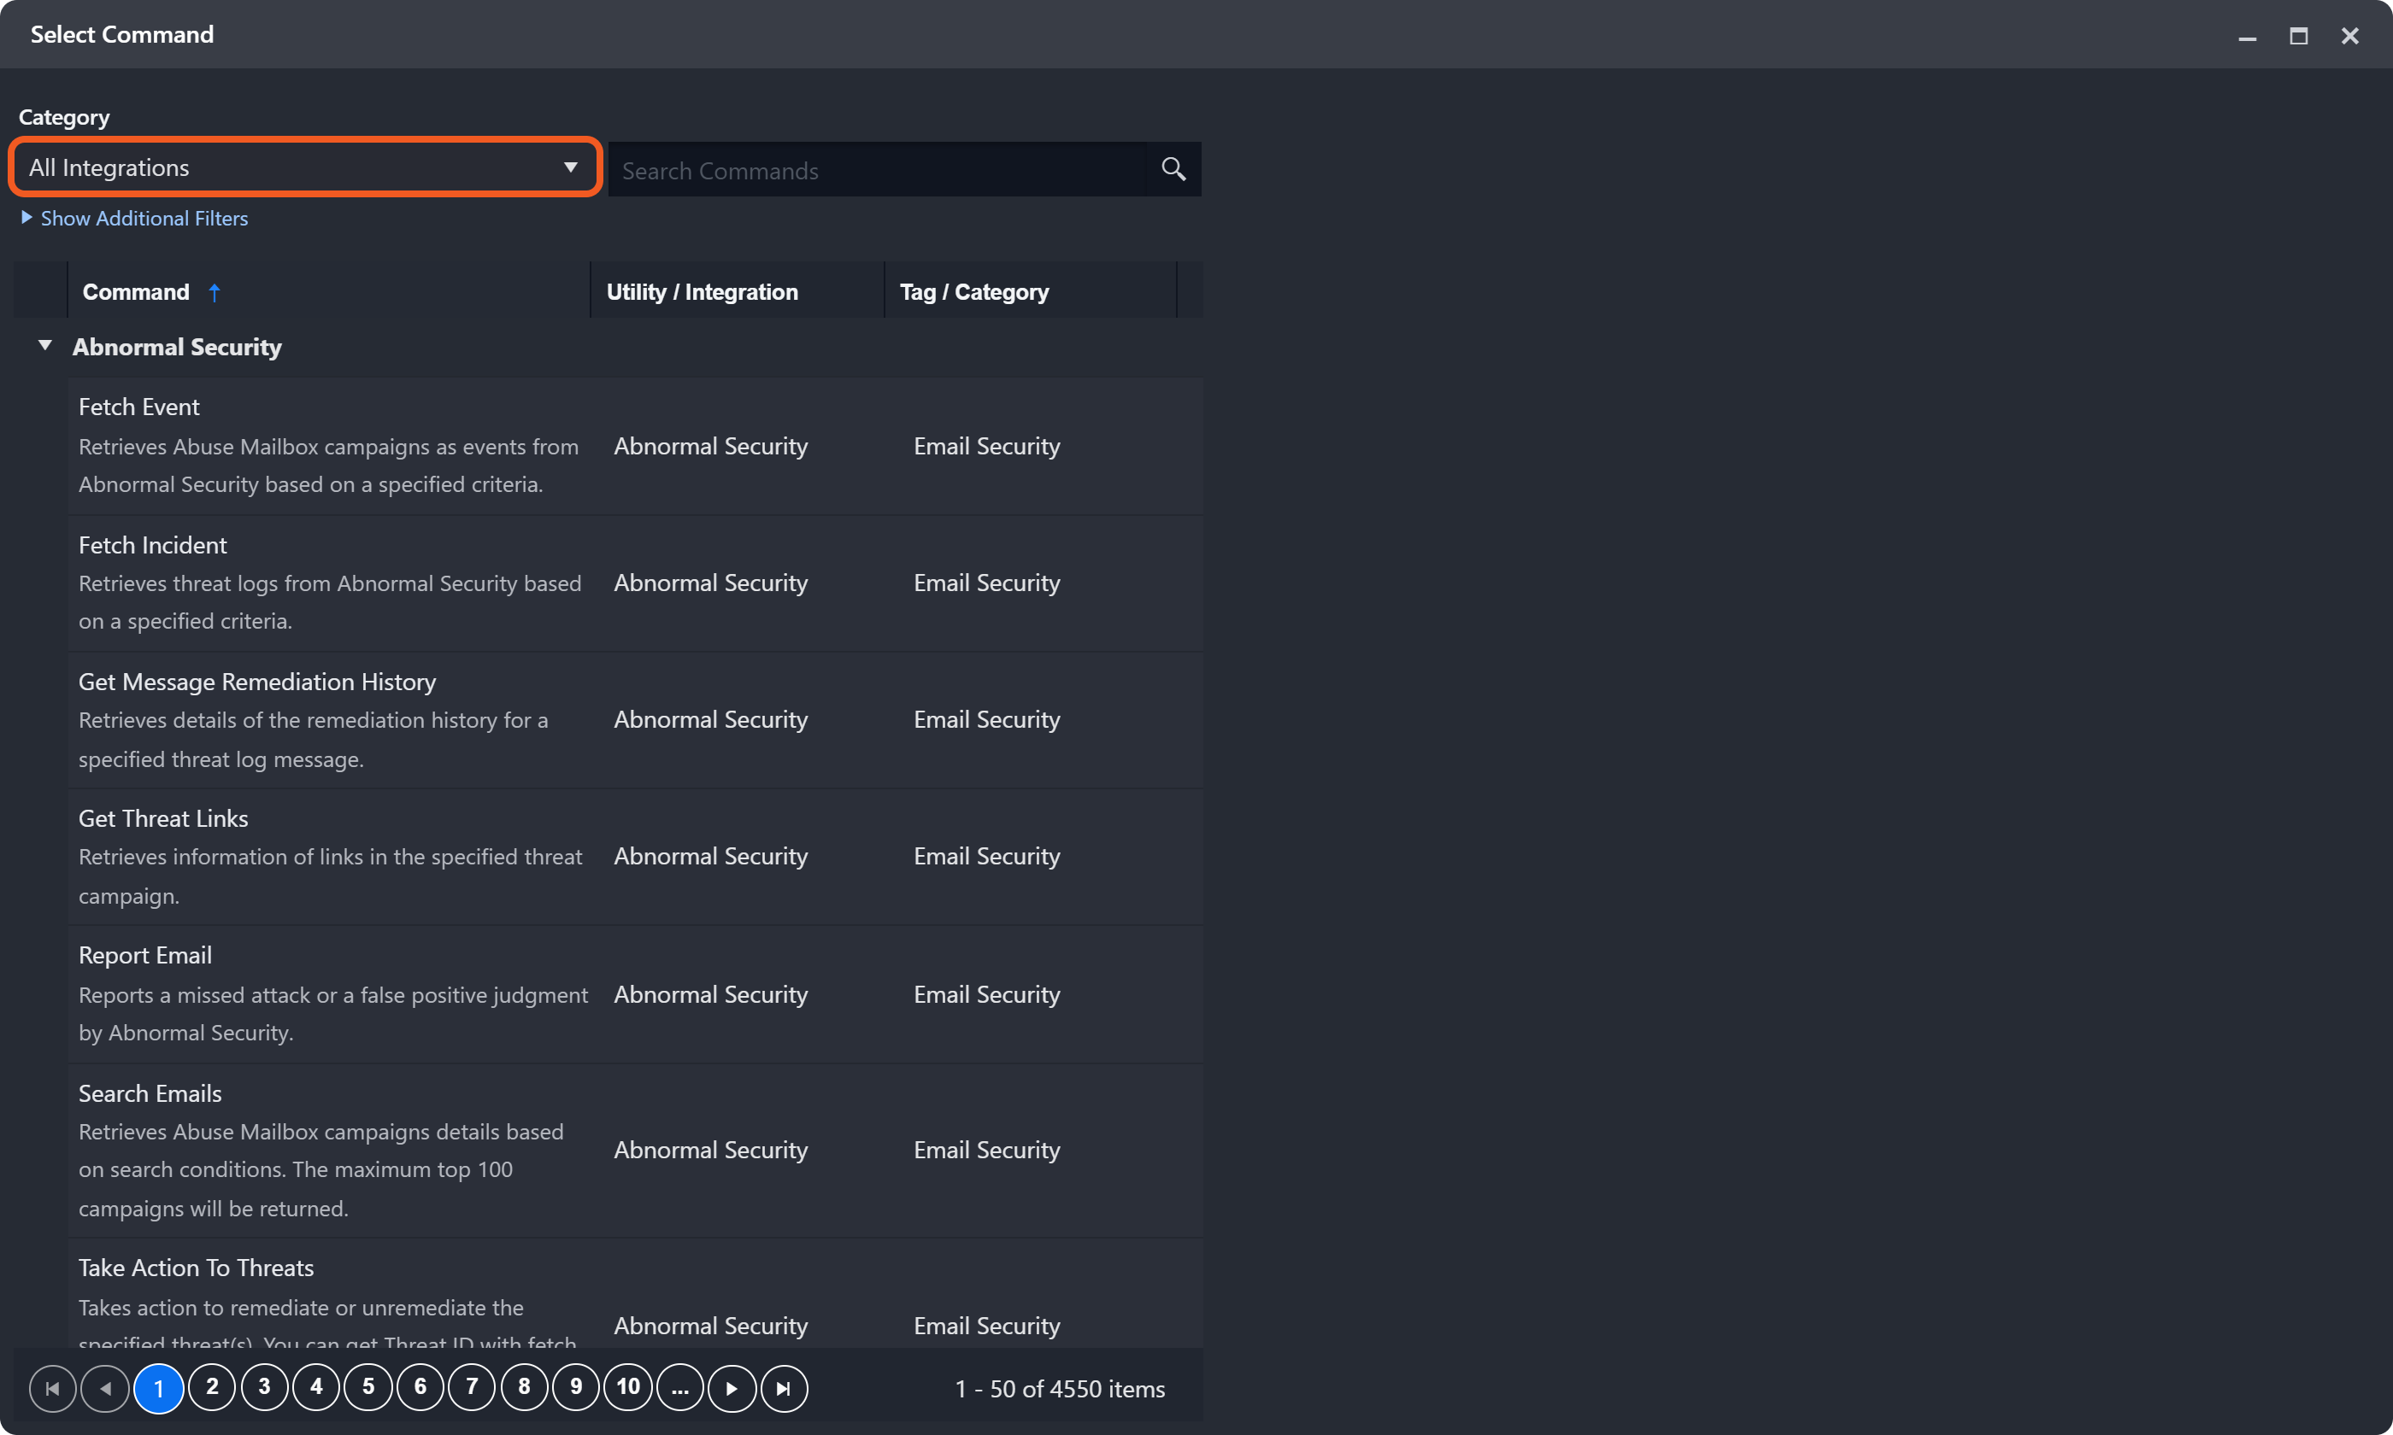Maximize the Select Command window

2298,36
